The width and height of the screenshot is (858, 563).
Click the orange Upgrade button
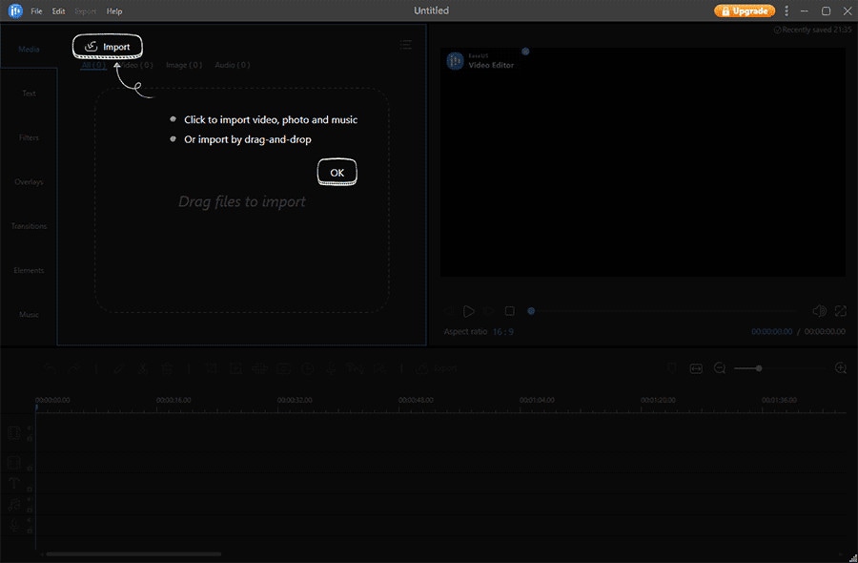[745, 10]
